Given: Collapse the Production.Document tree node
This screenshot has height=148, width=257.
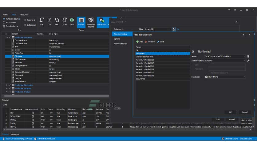Looking at the screenshot, I should click(7, 38).
